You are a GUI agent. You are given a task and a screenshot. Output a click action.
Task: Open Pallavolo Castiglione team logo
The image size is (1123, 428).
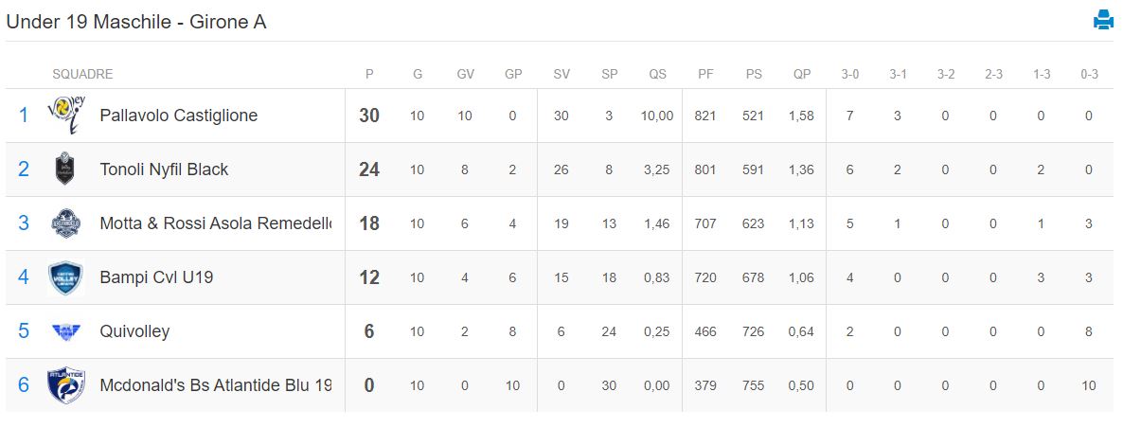tap(66, 116)
